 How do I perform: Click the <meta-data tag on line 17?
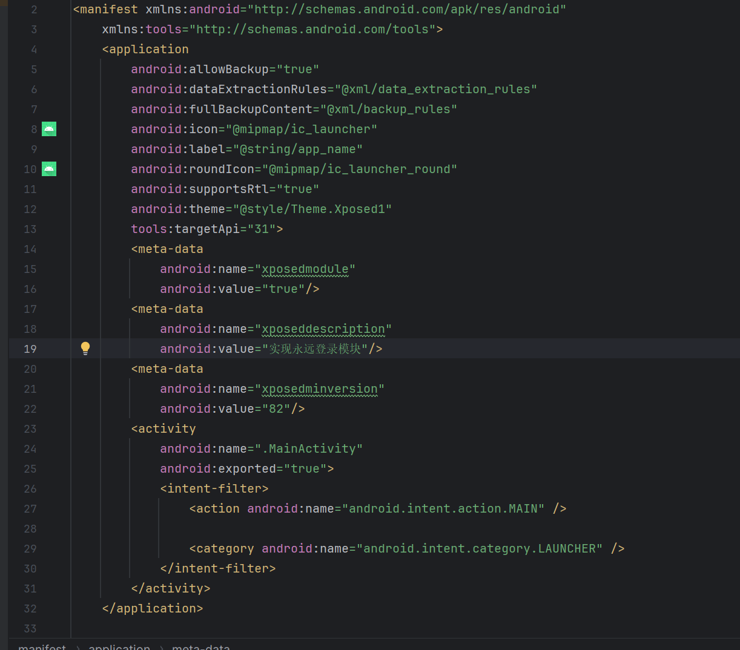[x=167, y=309]
